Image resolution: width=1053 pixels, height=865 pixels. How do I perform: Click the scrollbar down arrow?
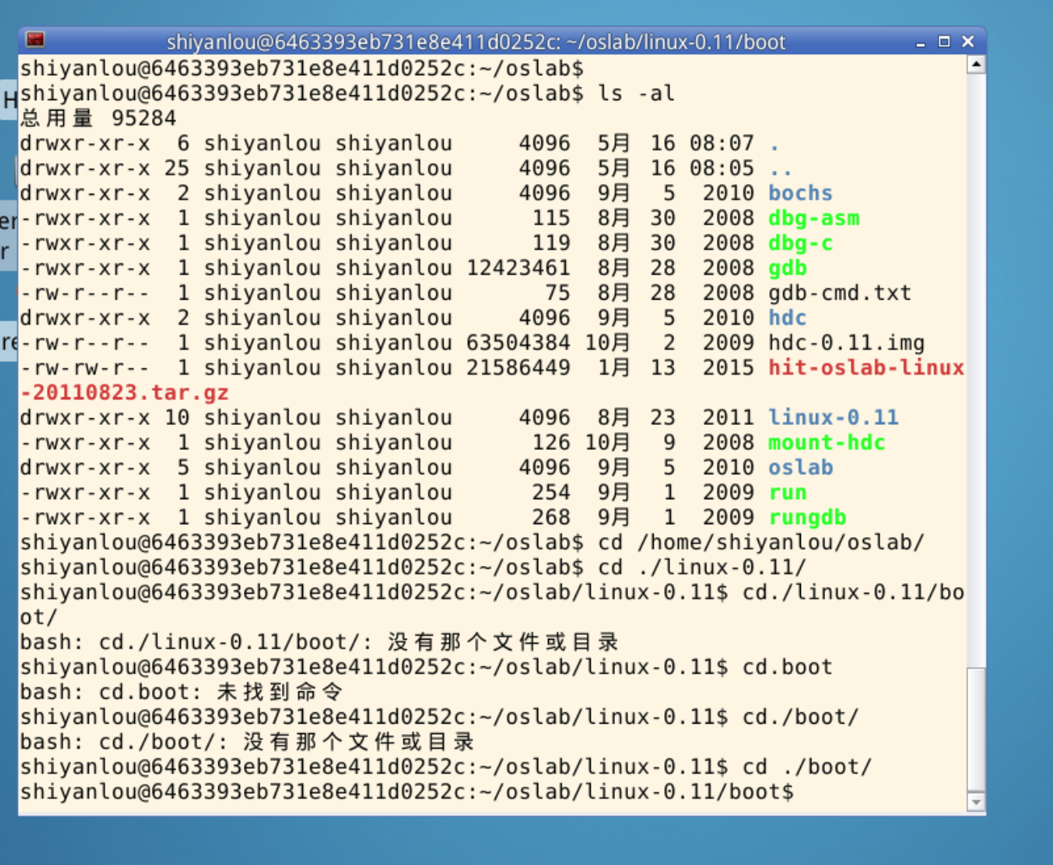(976, 802)
